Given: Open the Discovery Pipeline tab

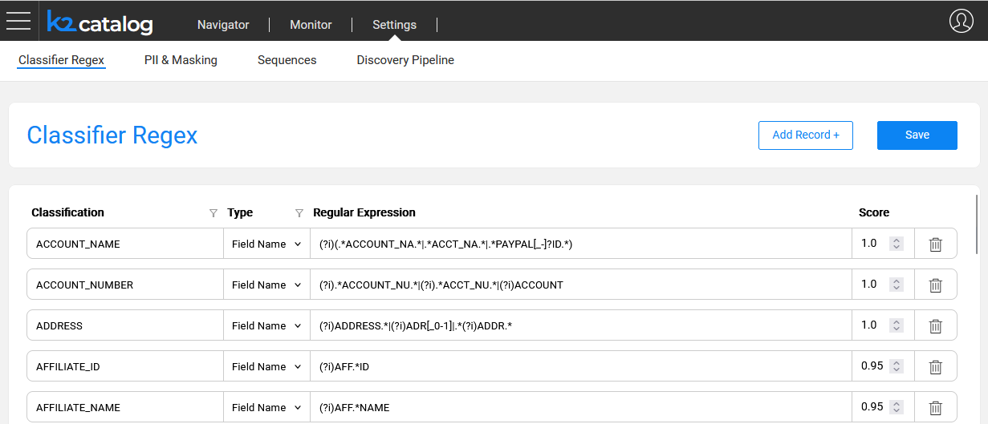Looking at the screenshot, I should 405,60.
